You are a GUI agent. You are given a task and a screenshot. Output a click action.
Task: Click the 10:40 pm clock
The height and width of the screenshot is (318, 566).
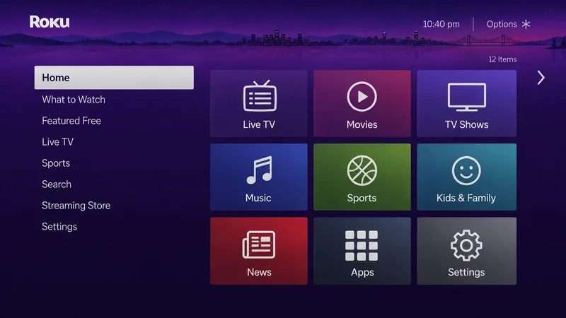point(441,24)
